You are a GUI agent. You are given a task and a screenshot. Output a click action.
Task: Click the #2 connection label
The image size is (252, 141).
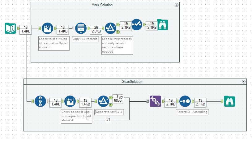[x=121, y=98]
